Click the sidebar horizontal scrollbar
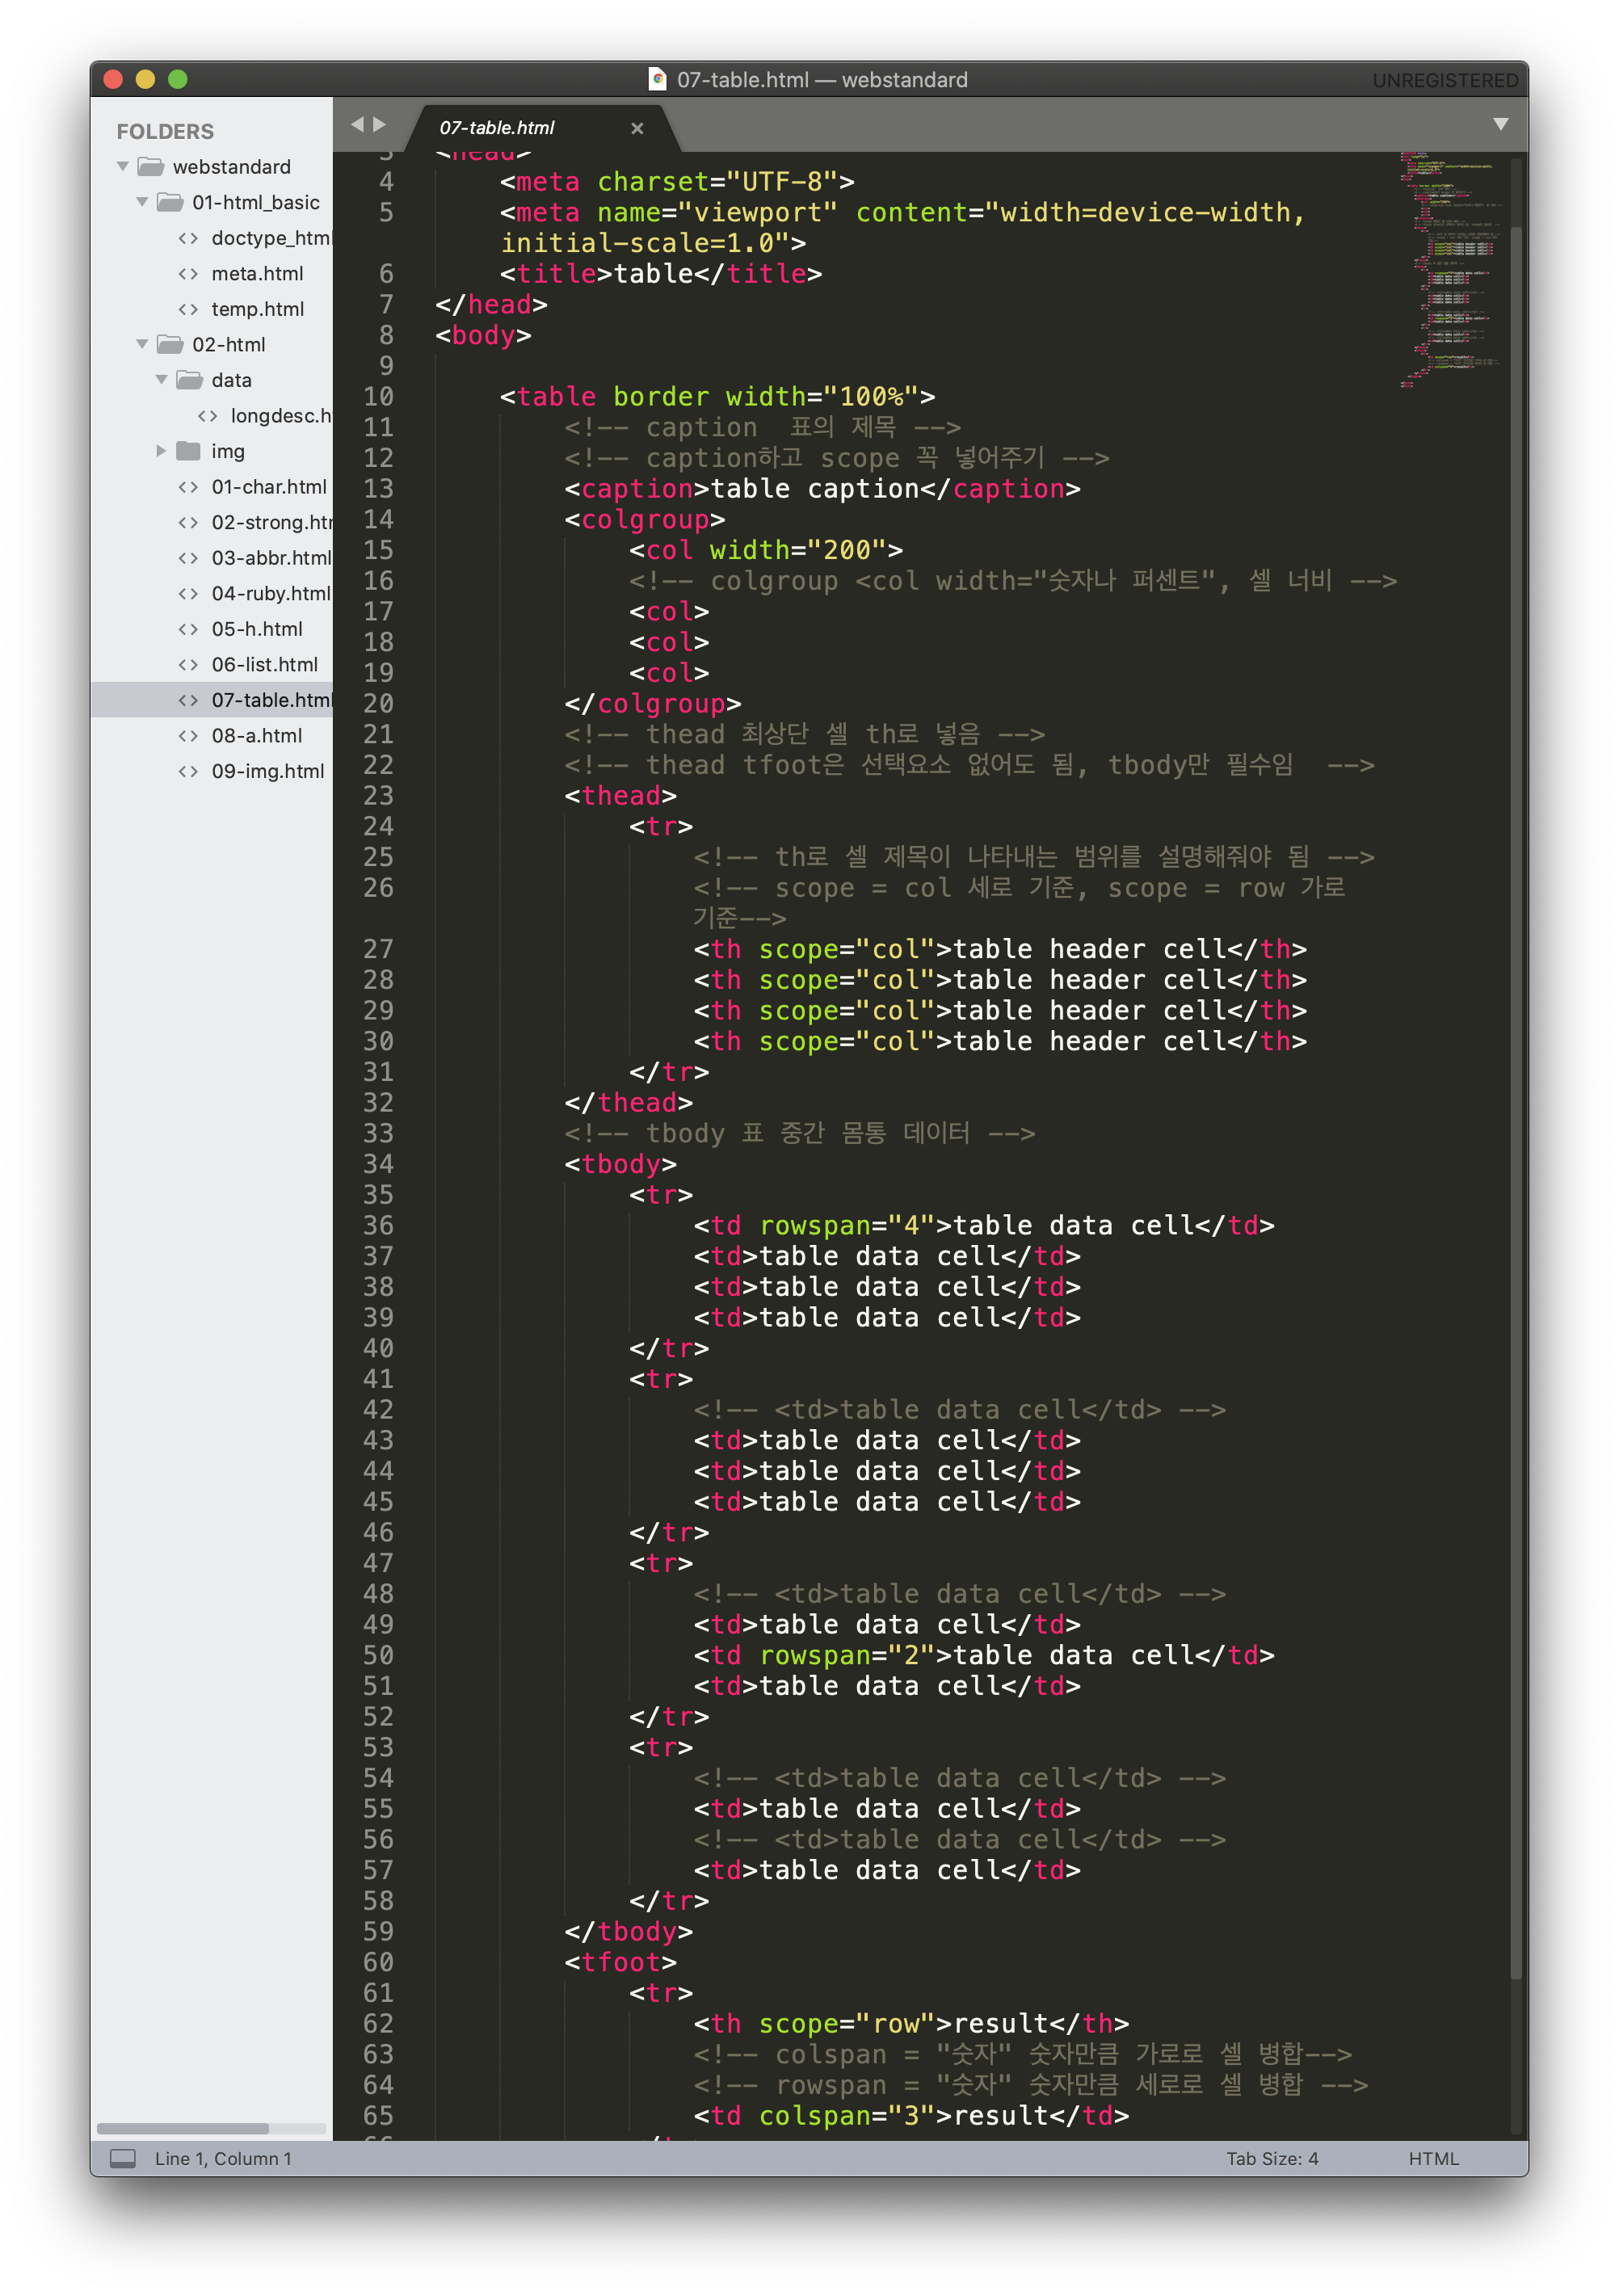Image resolution: width=1619 pixels, height=2296 pixels. tap(183, 2128)
